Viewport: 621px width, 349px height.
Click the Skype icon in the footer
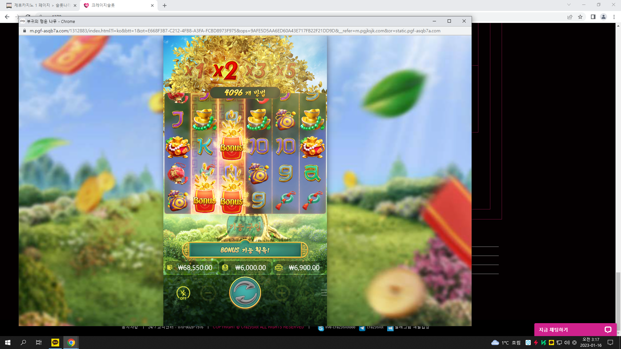pos(321,328)
